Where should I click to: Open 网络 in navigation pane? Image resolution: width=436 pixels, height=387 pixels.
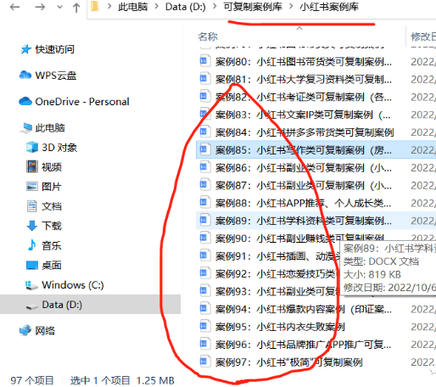pyautogui.click(x=45, y=330)
